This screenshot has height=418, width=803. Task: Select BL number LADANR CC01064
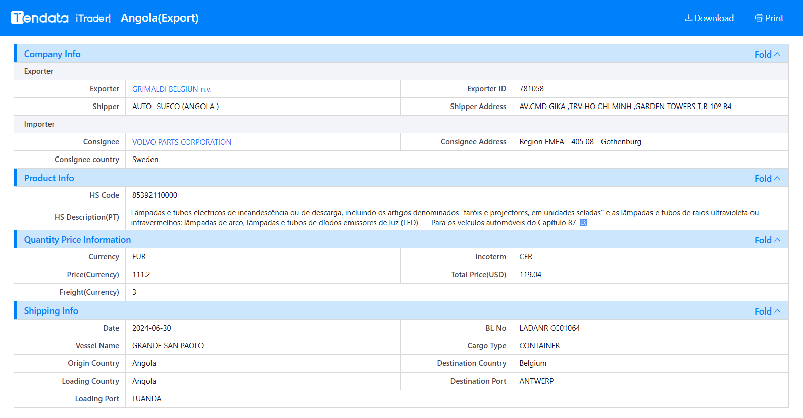[x=549, y=328]
